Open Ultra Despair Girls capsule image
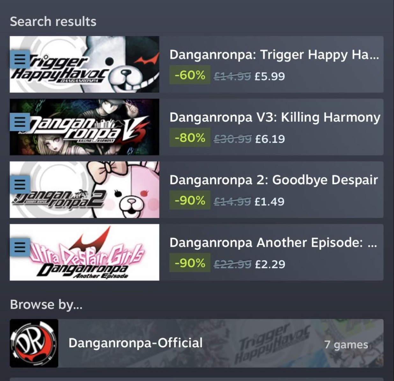The image size is (394, 381). [84, 252]
